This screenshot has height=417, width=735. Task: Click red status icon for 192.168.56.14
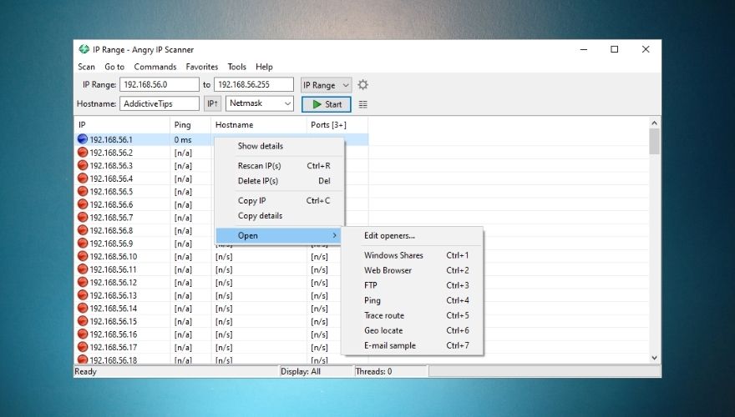tap(83, 308)
